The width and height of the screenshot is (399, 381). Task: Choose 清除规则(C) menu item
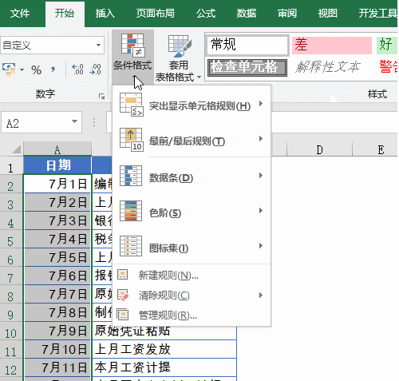coord(192,296)
